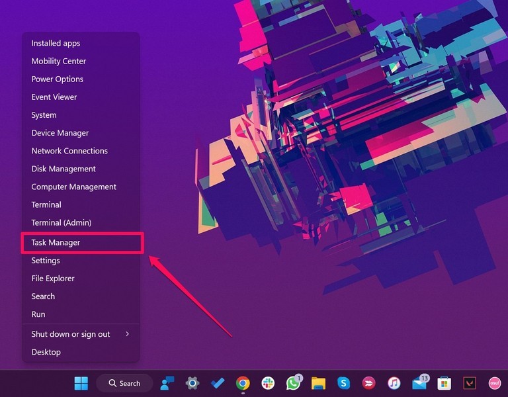
Task: Select Disk Management menu entry
Action: pos(63,169)
